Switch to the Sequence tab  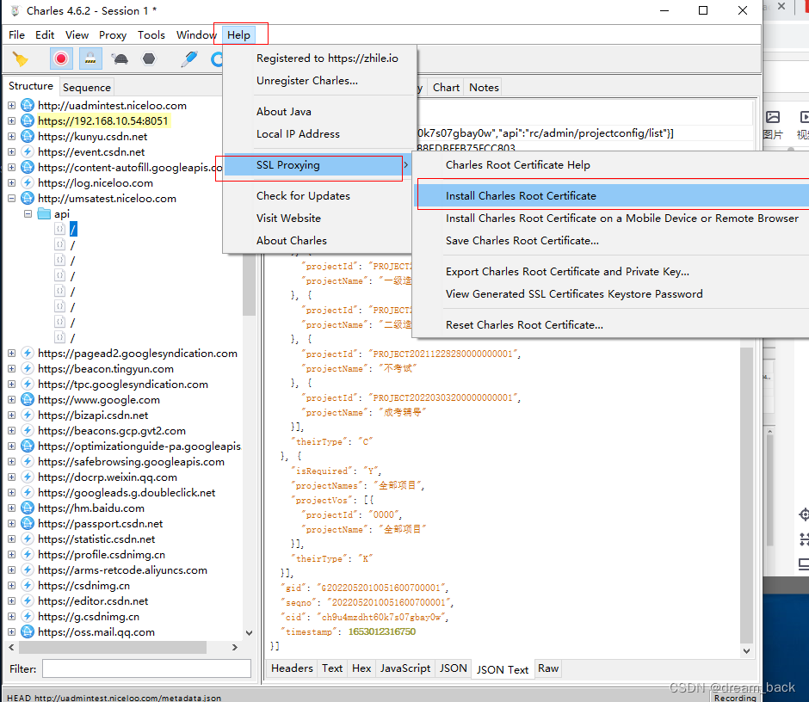[x=87, y=87]
